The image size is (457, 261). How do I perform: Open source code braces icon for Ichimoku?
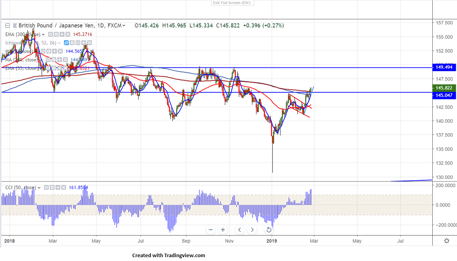[78, 43]
